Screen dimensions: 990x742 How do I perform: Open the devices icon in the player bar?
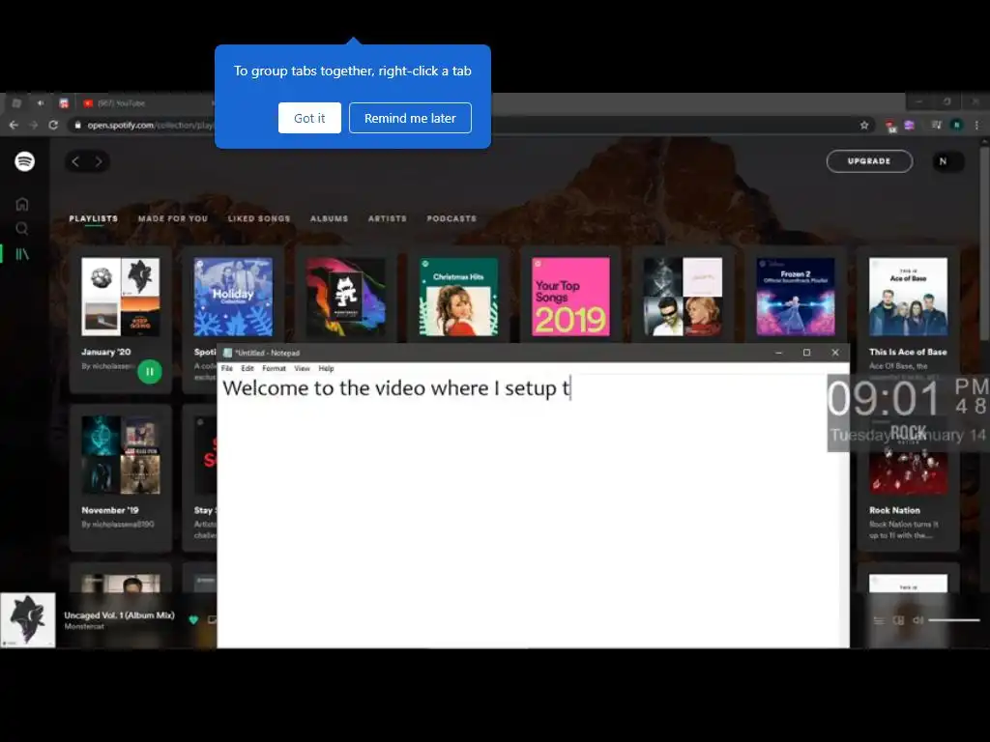[898, 620]
